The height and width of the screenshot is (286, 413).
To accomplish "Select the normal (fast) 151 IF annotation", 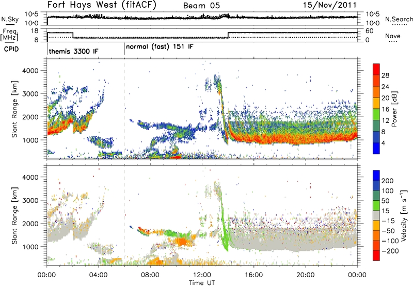I will point(160,47).
